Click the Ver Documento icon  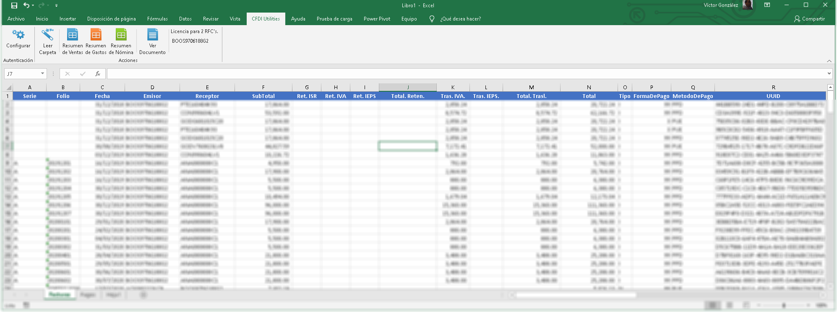point(152,35)
